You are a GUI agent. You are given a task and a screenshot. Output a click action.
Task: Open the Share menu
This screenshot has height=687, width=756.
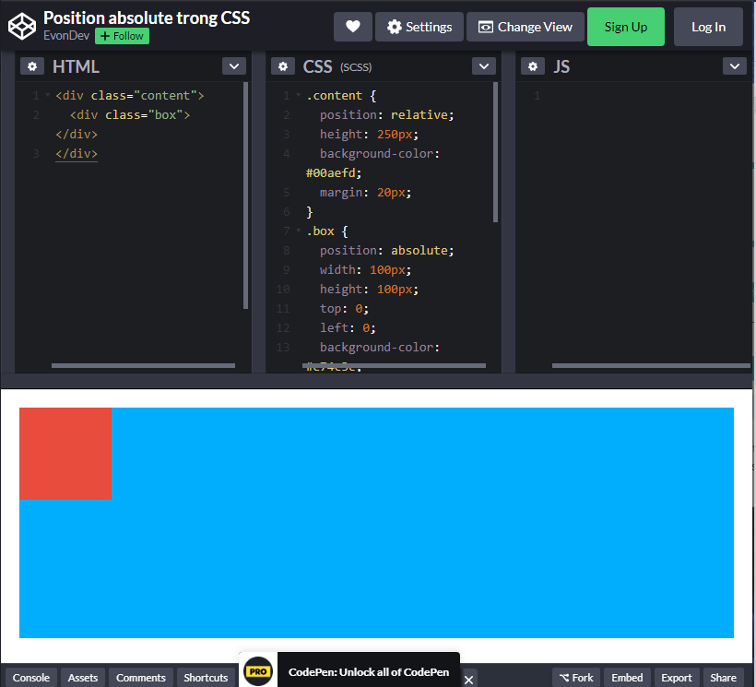tap(723, 678)
